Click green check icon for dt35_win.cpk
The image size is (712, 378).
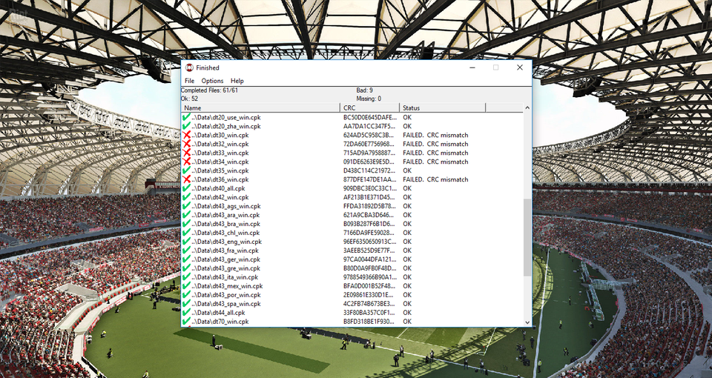coord(186,170)
